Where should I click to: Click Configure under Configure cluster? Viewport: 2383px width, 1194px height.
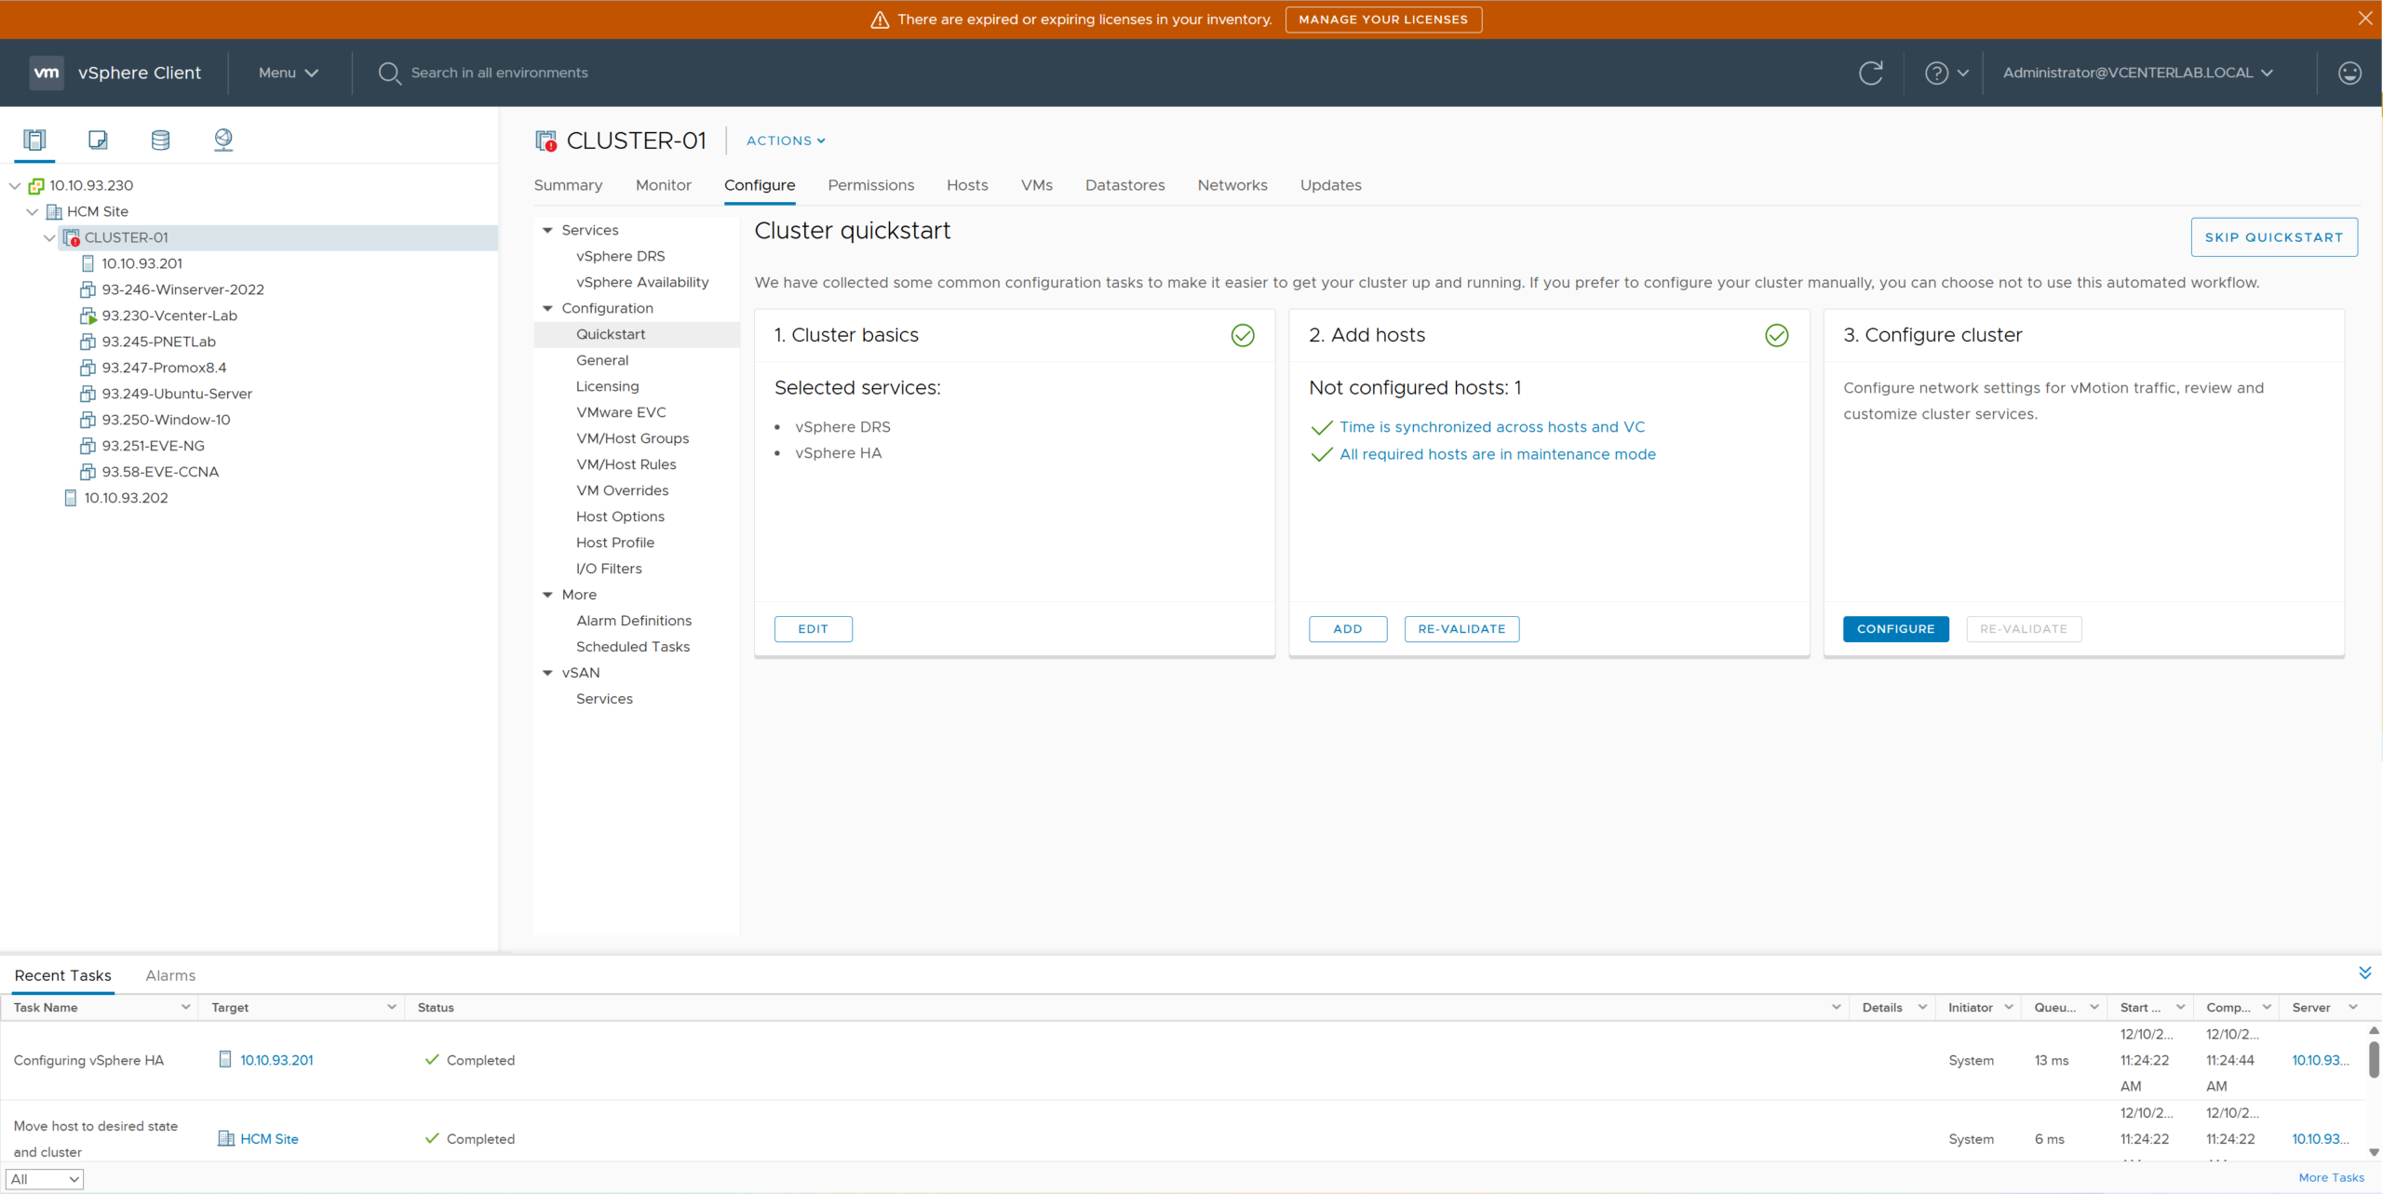1895,628
